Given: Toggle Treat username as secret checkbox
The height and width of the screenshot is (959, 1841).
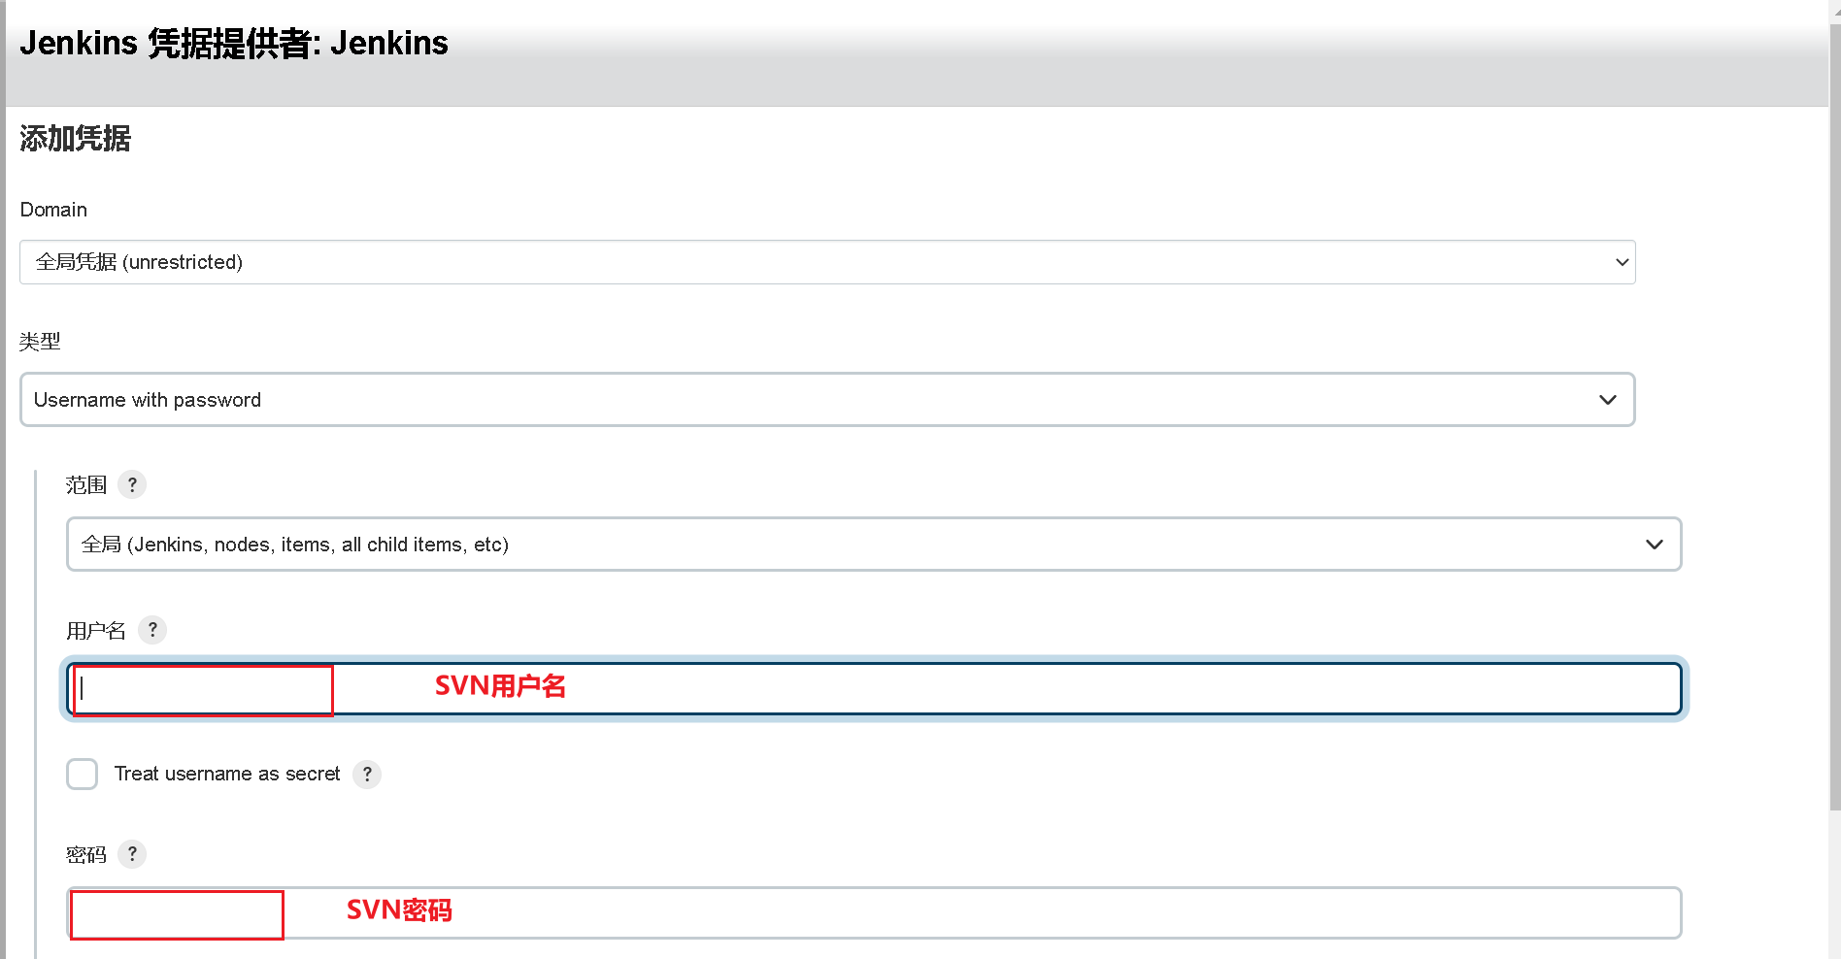Looking at the screenshot, I should point(83,775).
